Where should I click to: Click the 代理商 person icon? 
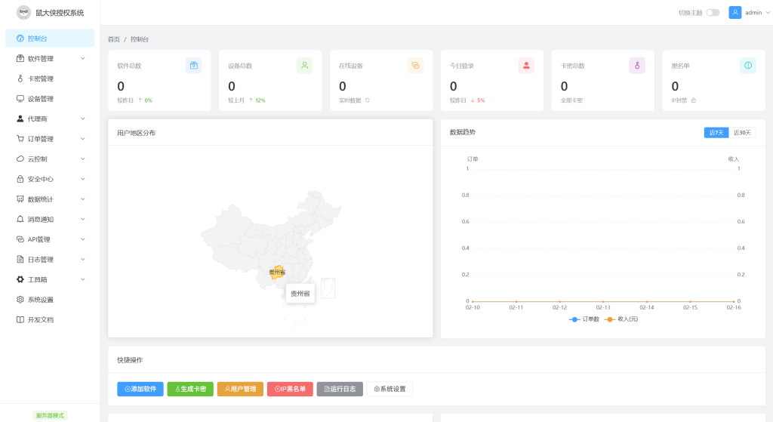click(20, 119)
